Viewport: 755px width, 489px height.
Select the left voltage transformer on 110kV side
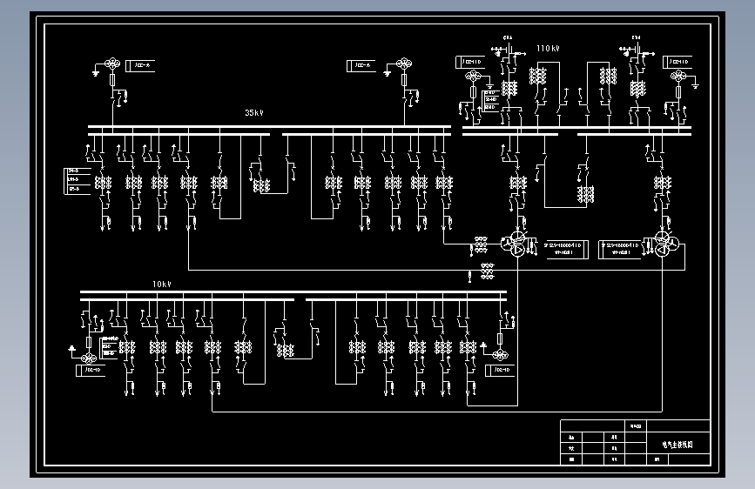point(473,76)
